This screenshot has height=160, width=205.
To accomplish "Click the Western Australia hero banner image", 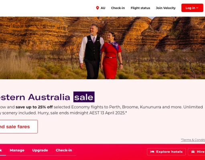I will [102, 48].
